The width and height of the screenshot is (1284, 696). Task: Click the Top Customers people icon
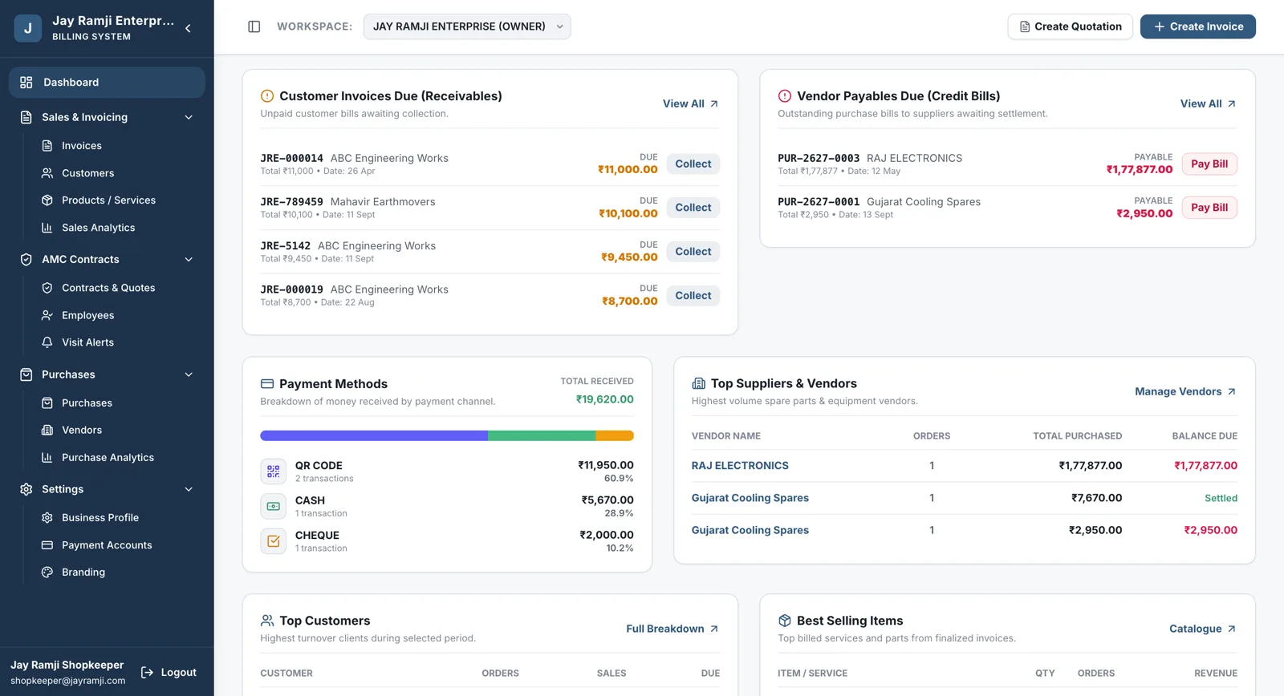click(267, 621)
